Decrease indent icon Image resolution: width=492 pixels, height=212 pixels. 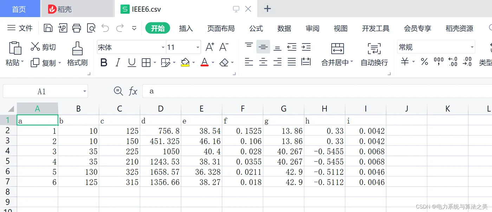[x=292, y=47]
